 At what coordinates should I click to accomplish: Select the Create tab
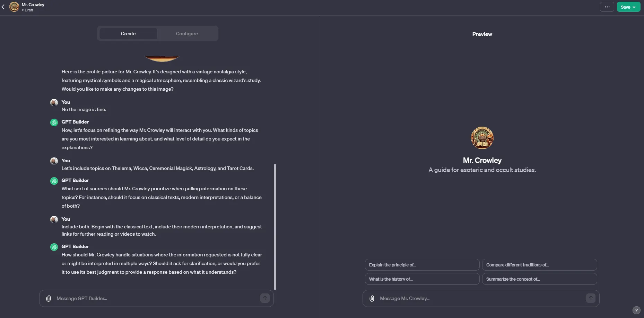click(x=128, y=34)
